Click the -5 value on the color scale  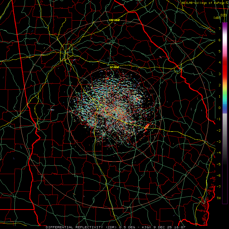coord(219,164)
